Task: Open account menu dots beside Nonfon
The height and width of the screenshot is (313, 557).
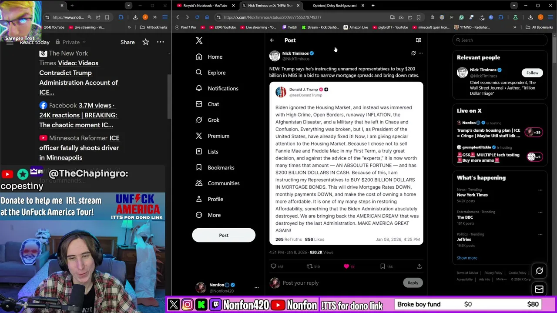Action: [x=256, y=287]
